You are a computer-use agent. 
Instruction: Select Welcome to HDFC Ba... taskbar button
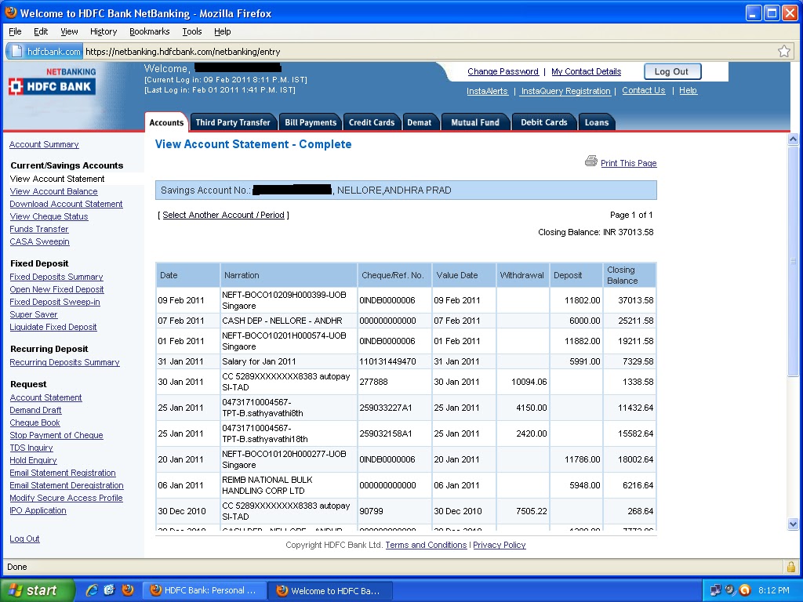pos(330,590)
